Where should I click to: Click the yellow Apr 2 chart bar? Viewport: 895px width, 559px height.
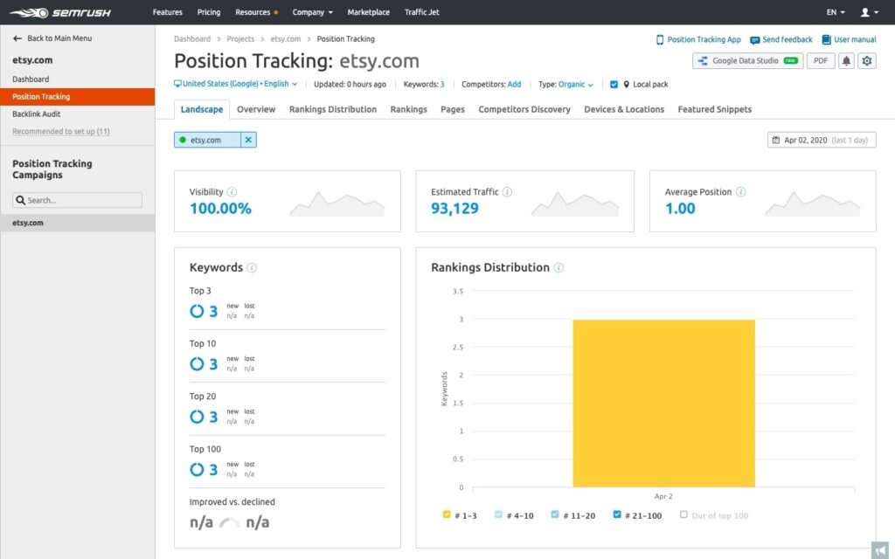click(664, 404)
